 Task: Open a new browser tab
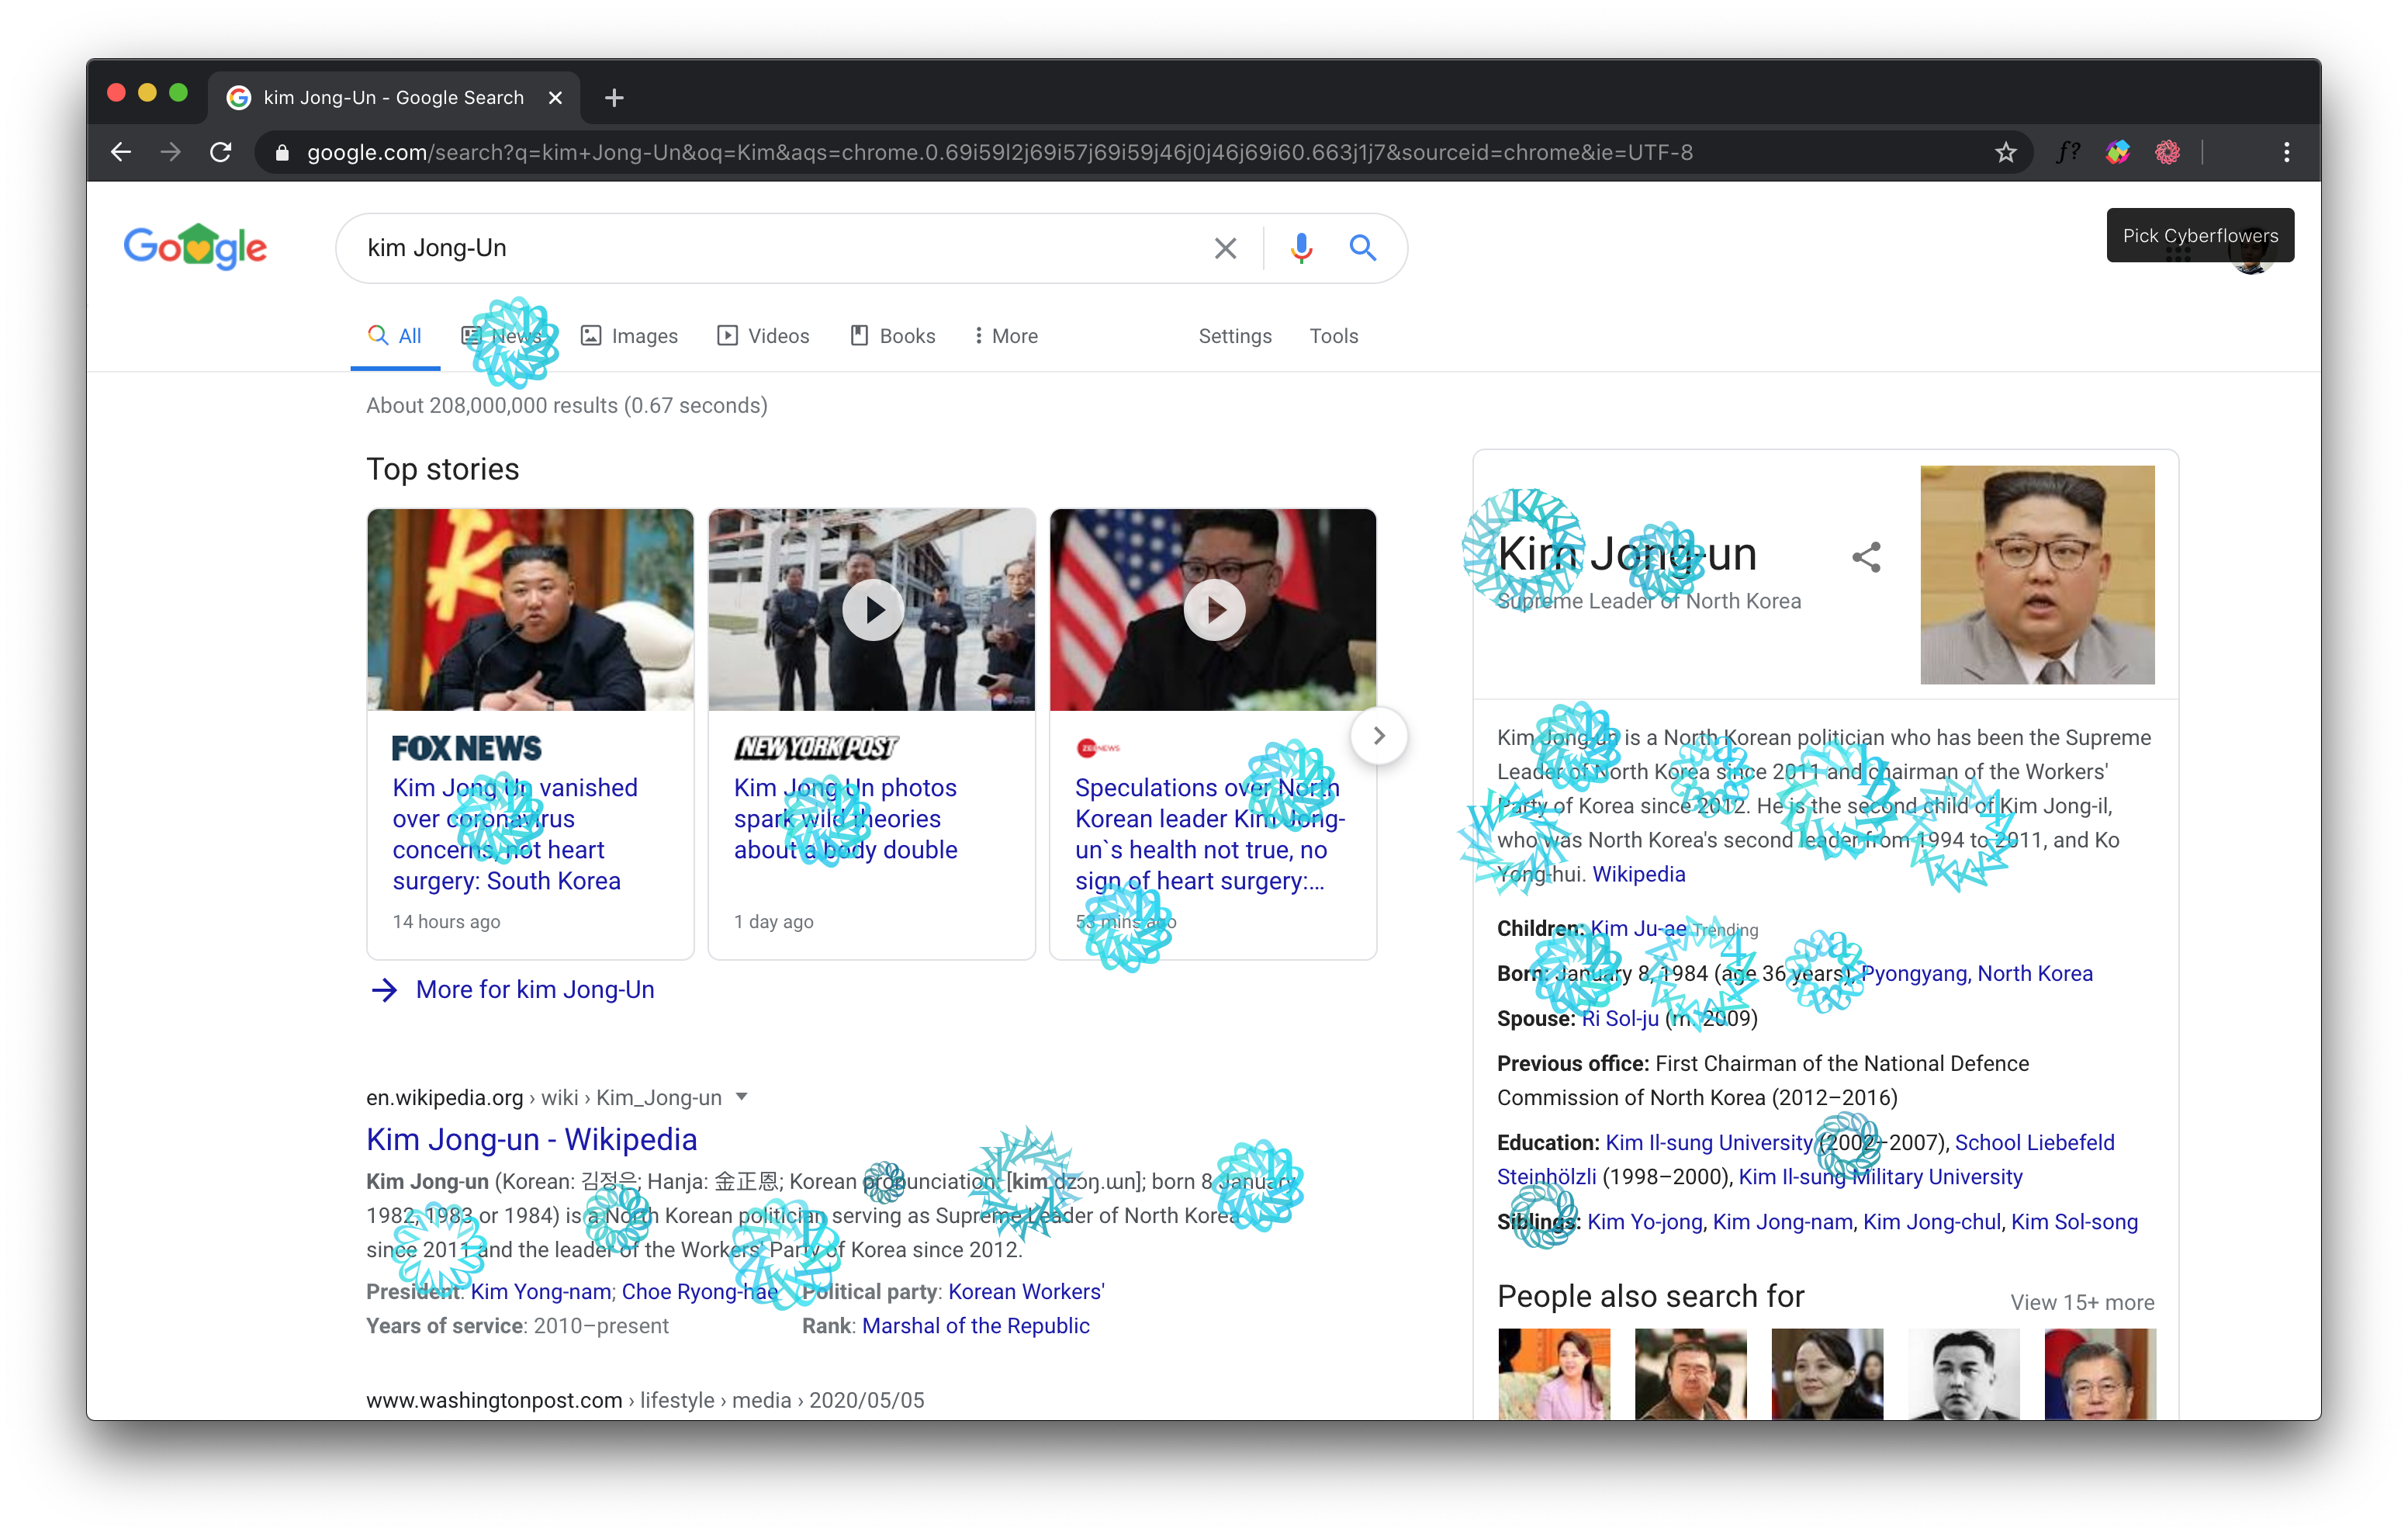coord(614,97)
